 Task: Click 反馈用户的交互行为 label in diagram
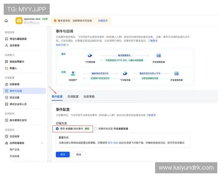point(100,78)
